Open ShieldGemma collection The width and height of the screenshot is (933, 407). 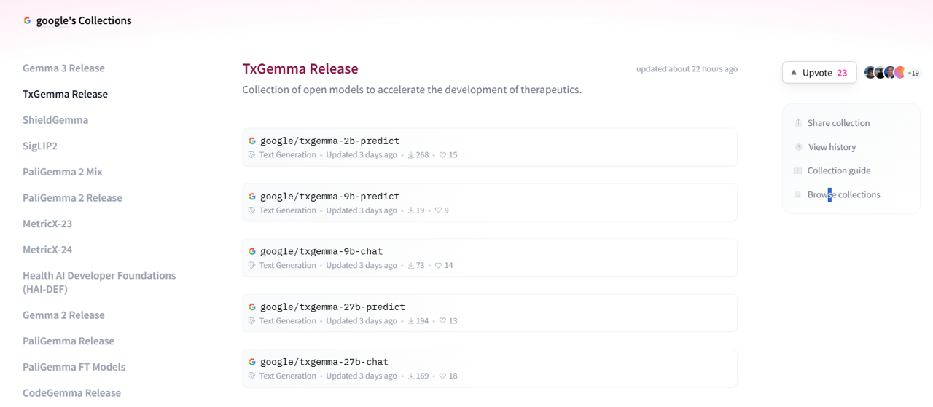55,120
